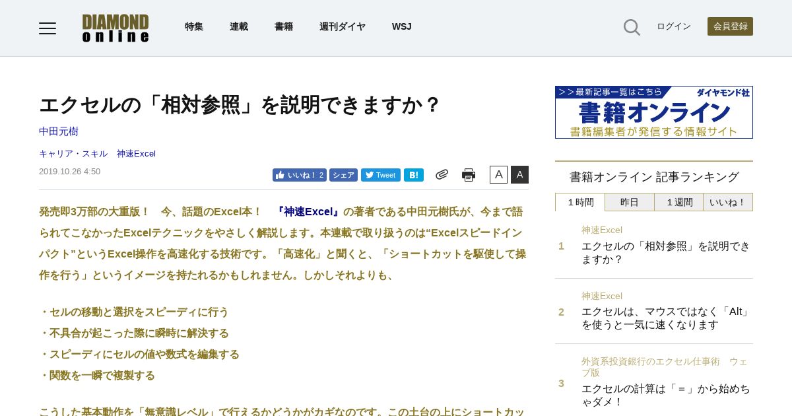Click the Twitter Tweet button

(x=381, y=175)
